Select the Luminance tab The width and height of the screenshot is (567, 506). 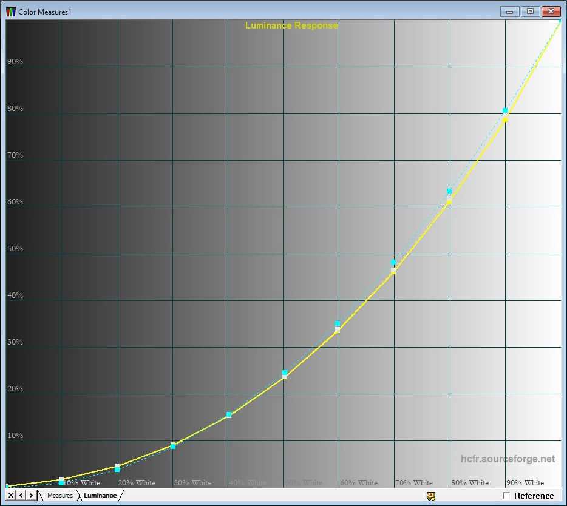point(100,496)
